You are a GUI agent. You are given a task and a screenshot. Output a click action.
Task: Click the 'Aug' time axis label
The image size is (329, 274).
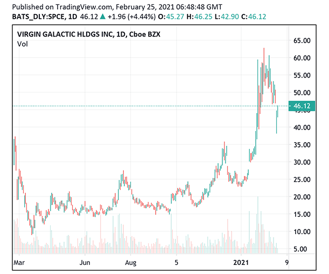coord(131,263)
